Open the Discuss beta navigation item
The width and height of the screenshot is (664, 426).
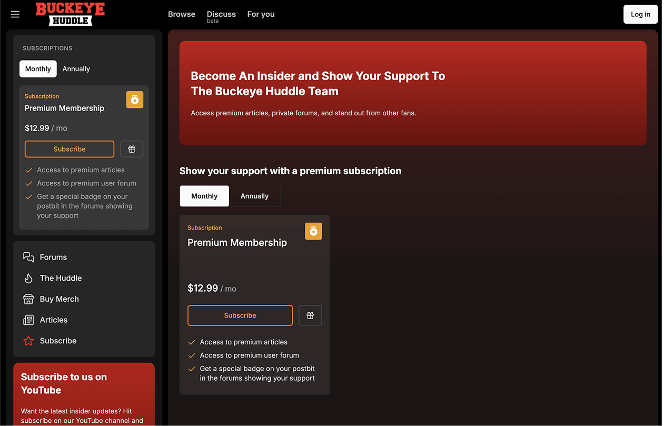221,15
